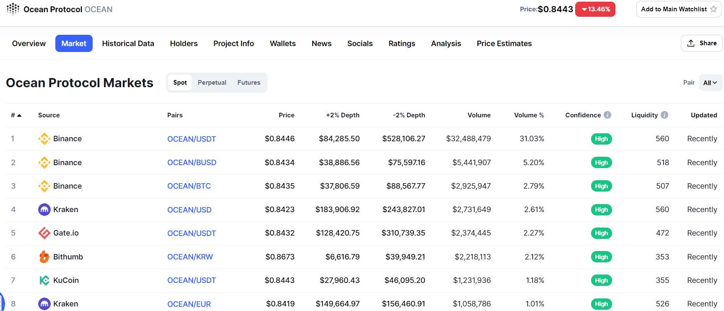This screenshot has height=311, width=724.
Task: Sort by Volume column header
Action: point(479,115)
